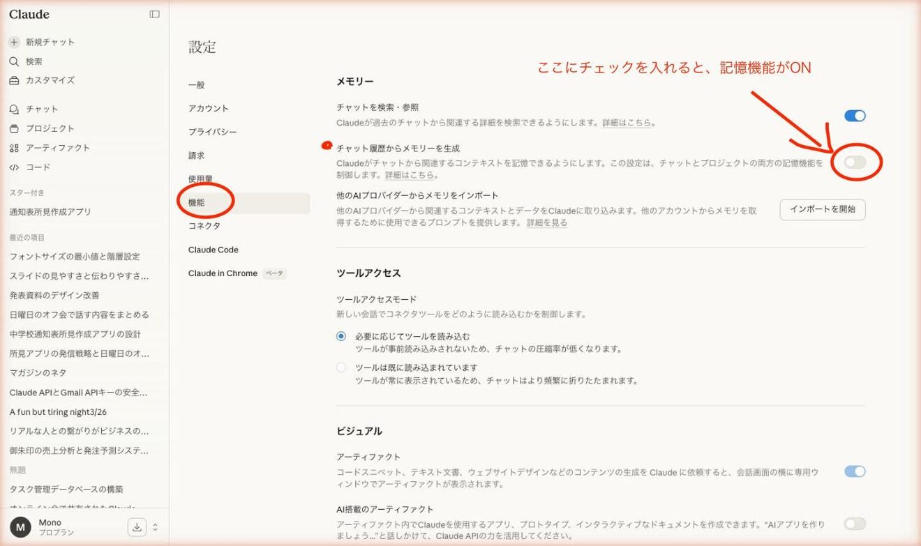Viewport: 921px width, 546px height.
Task: Turn off チャットを検索・参照 toggle
Action: pos(855,116)
